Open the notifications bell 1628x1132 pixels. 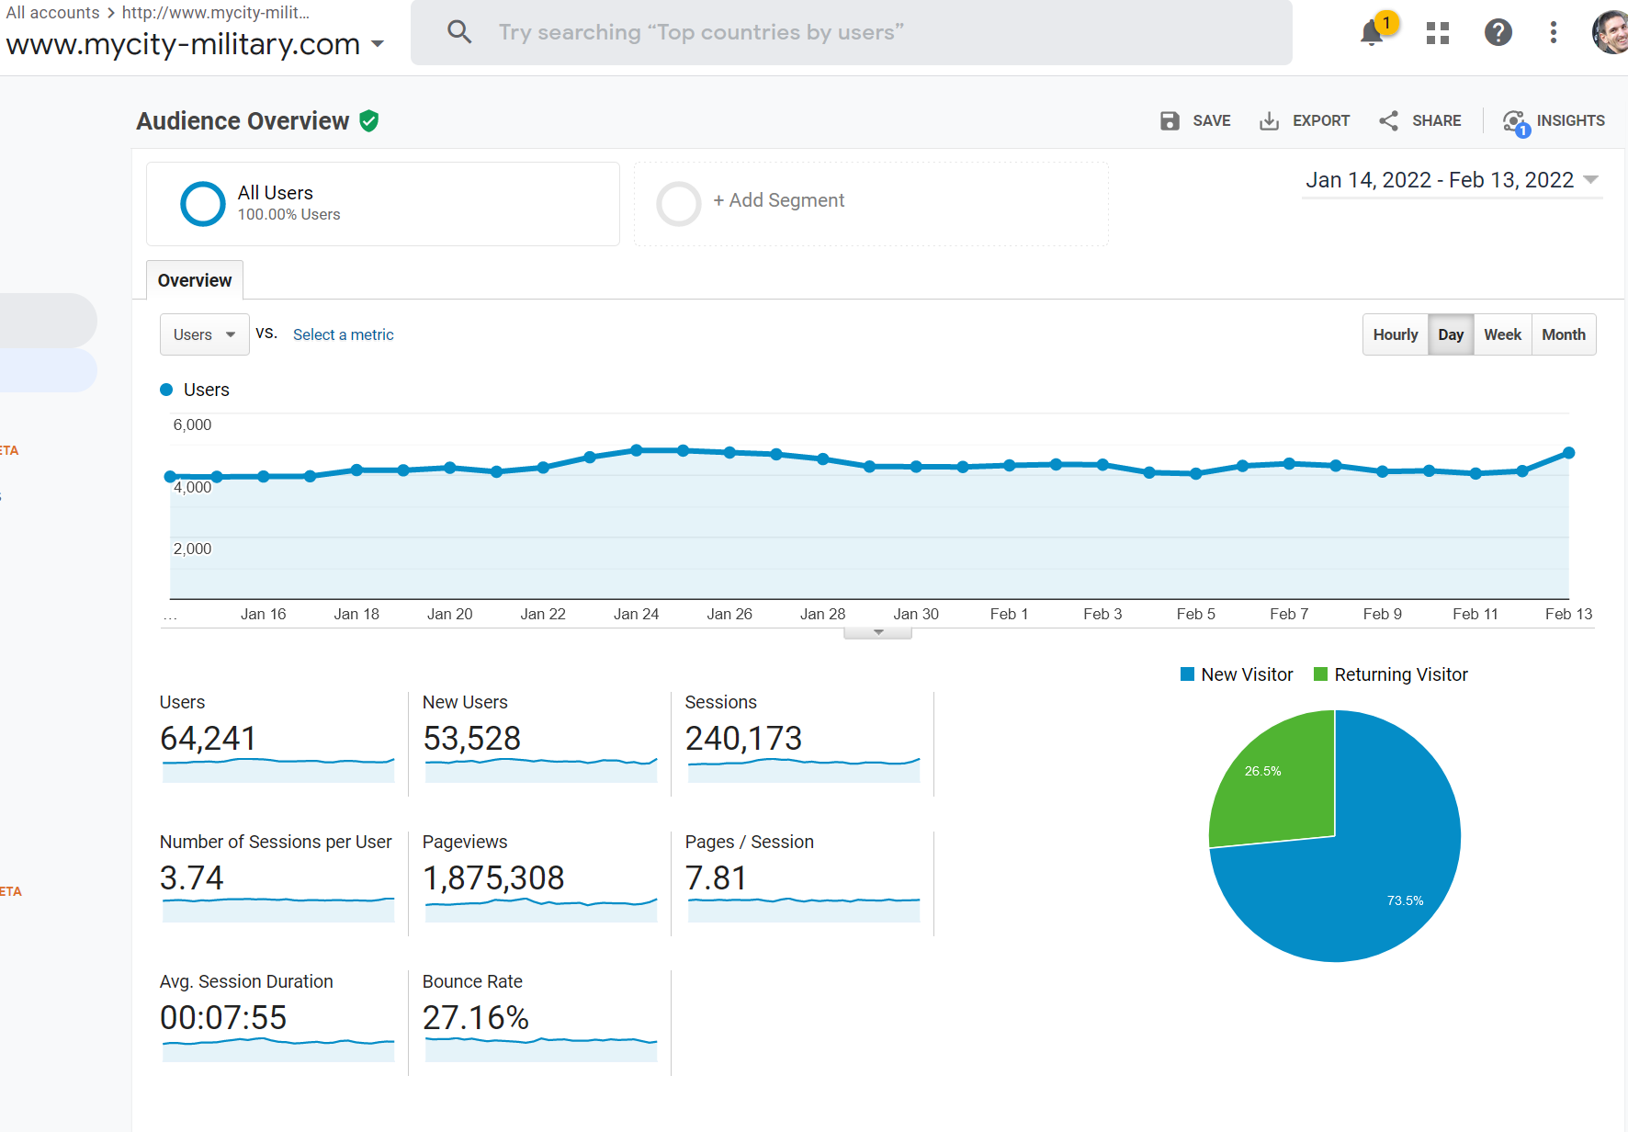pyautogui.click(x=1372, y=33)
